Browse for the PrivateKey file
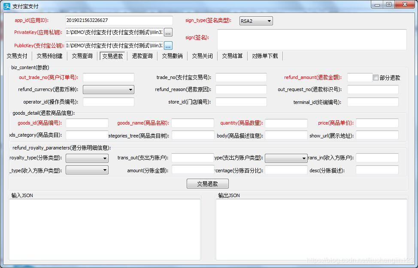Image resolution: width=418 pixels, height=268 pixels. (x=168, y=33)
